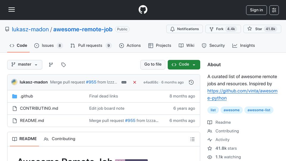Click the Public visibility label
286x161 pixels.
point(122,29)
